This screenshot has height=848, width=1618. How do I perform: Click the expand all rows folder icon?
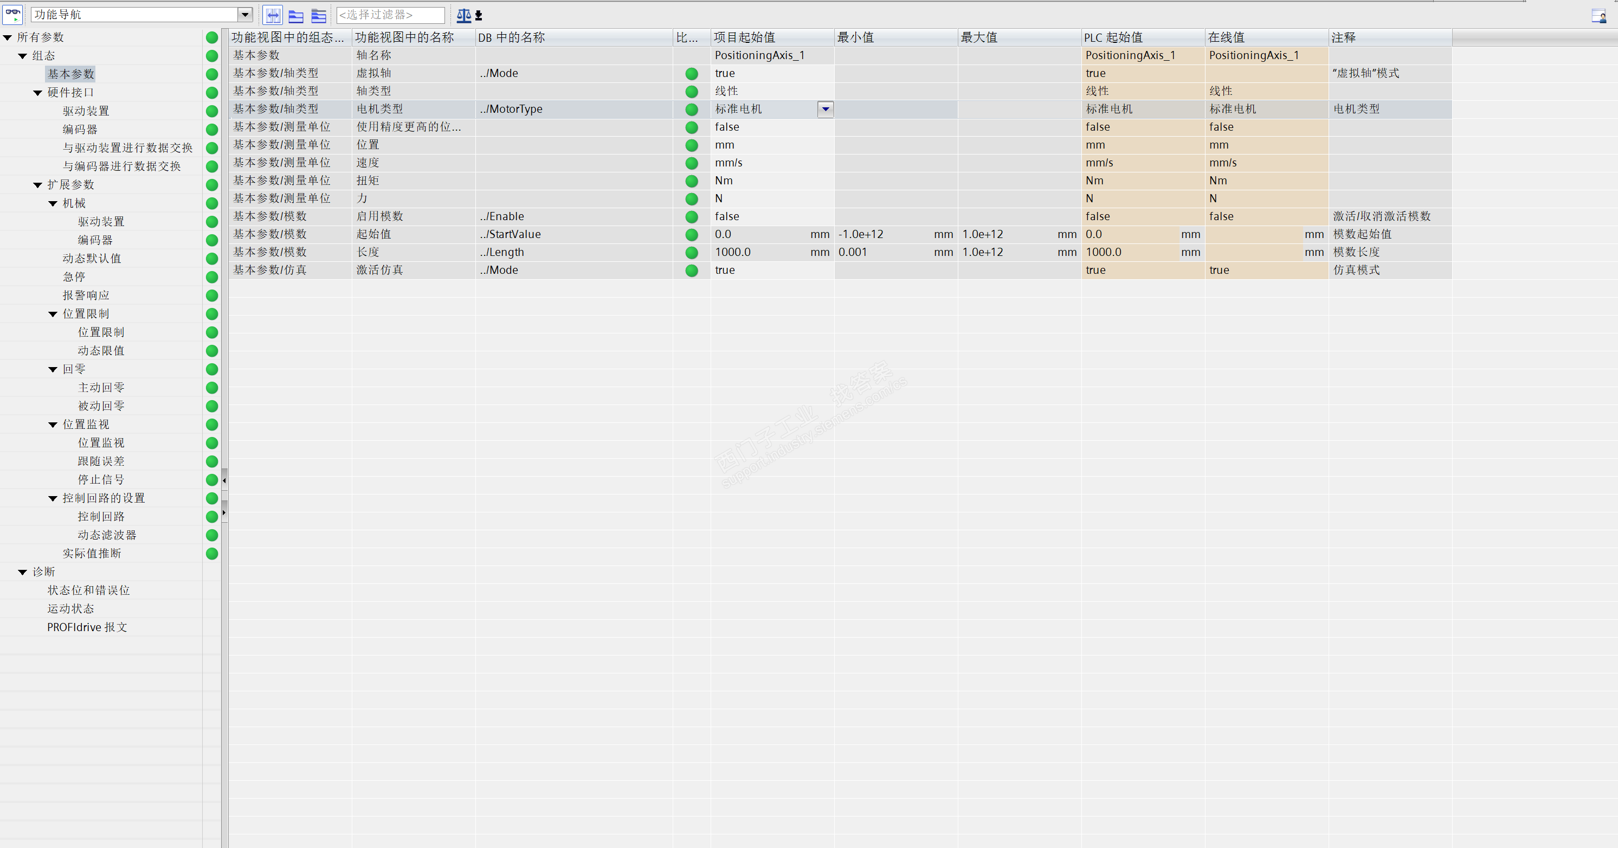[318, 15]
